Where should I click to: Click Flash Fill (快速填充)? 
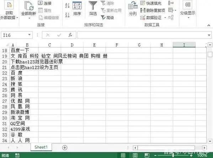pos(151,3)
